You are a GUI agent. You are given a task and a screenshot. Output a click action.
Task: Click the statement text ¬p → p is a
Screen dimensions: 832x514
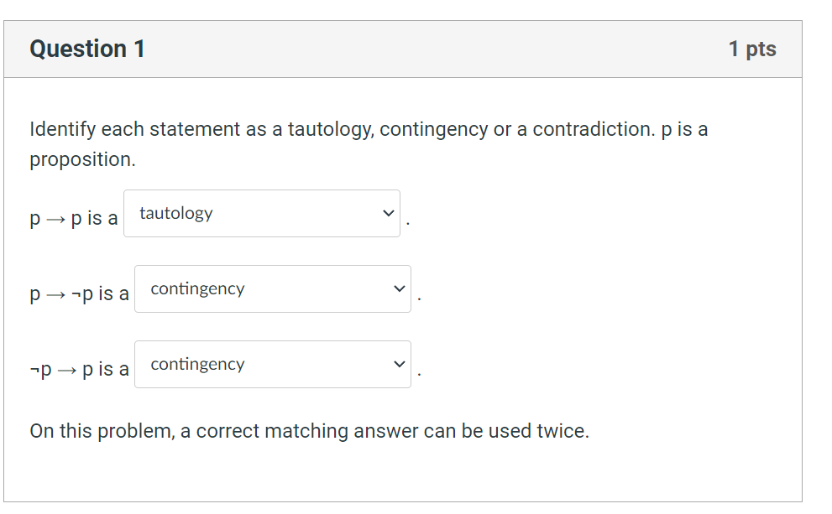point(79,369)
